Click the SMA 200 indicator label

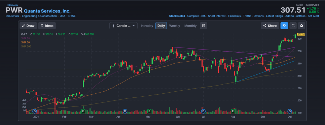[26, 46]
